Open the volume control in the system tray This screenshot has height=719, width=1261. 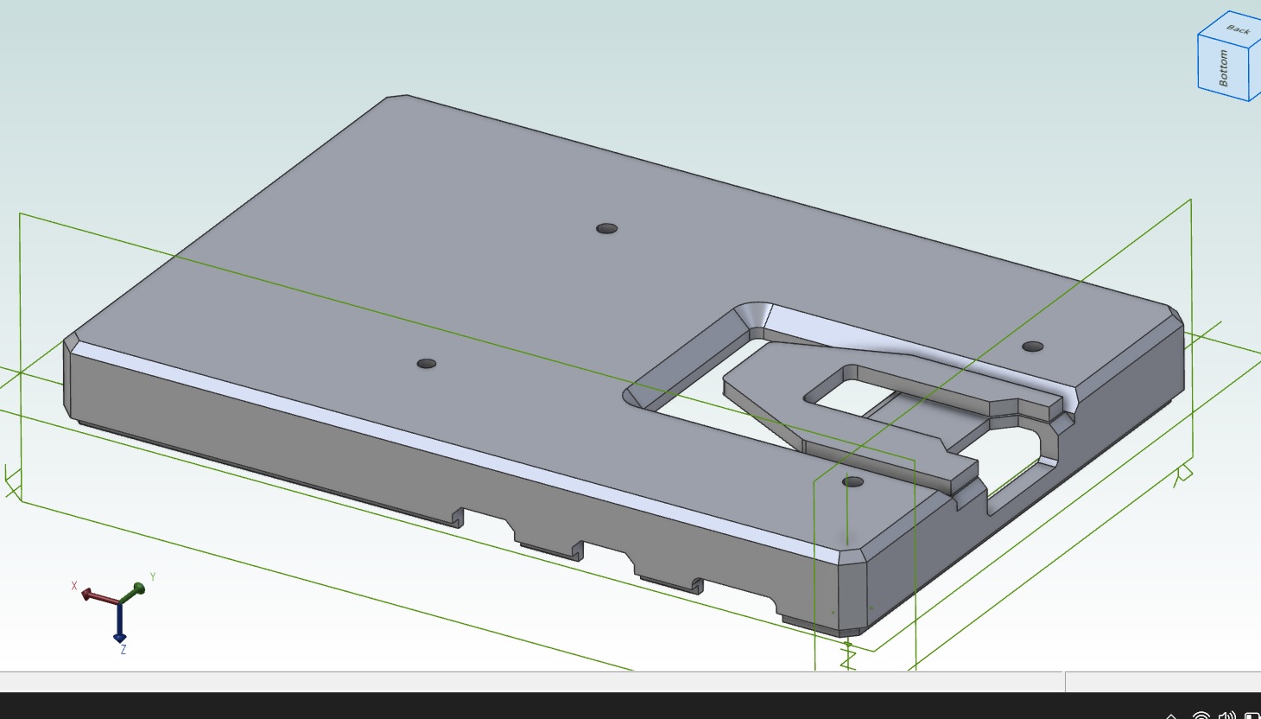coord(1226,716)
